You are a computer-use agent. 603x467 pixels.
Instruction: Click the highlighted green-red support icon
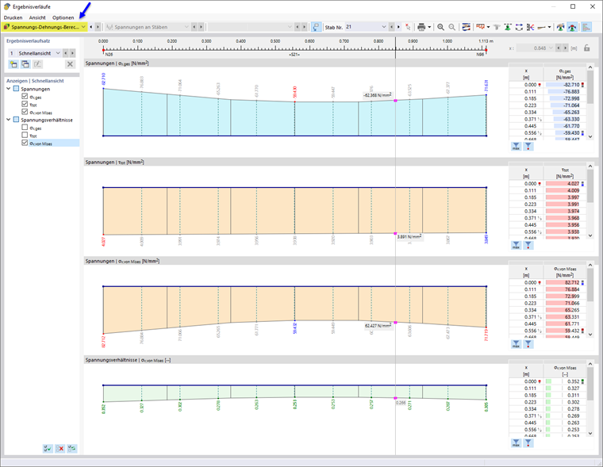coord(572,27)
